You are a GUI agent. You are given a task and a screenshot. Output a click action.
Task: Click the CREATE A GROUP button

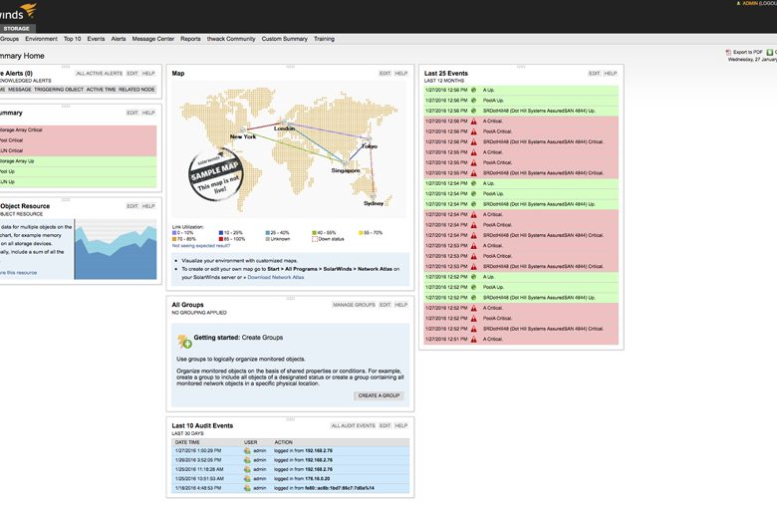coord(379,395)
